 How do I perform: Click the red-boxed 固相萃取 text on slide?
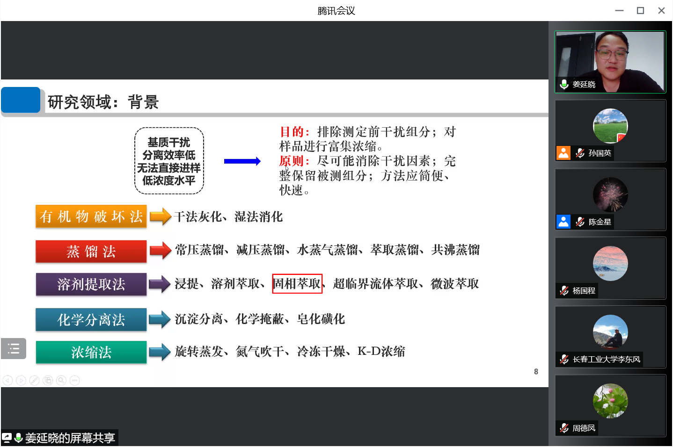click(x=297, y=284)
